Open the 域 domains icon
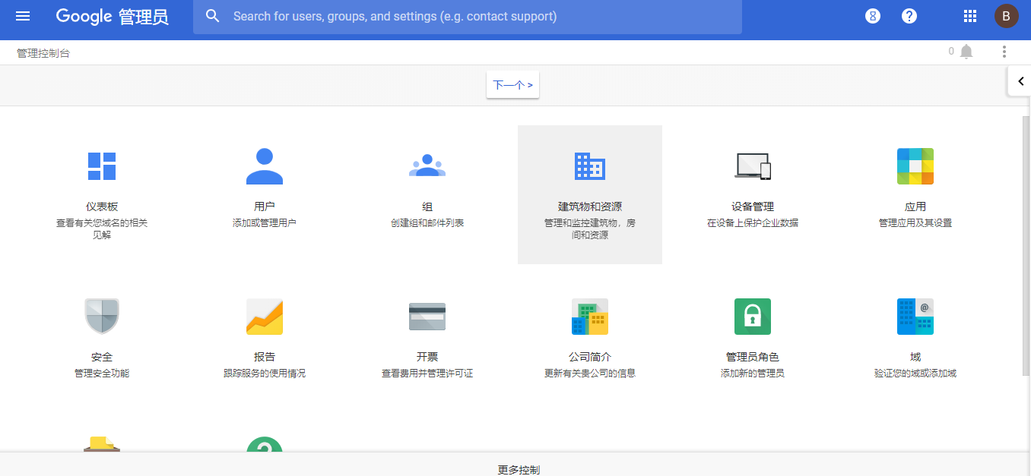Viewport: 1031px width, 476px height. (915, 317)
